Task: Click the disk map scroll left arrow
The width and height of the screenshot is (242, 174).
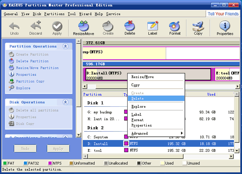Action: [x=85, y=86]
